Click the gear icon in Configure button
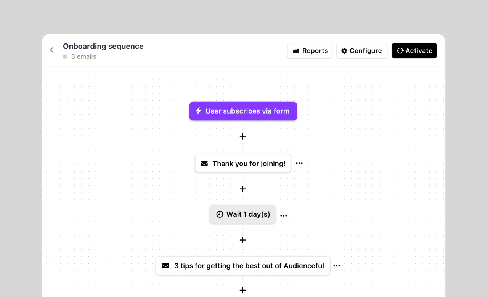Image resolution: width=488 pixels, height=297 pixels. click(x=344, y=51)
